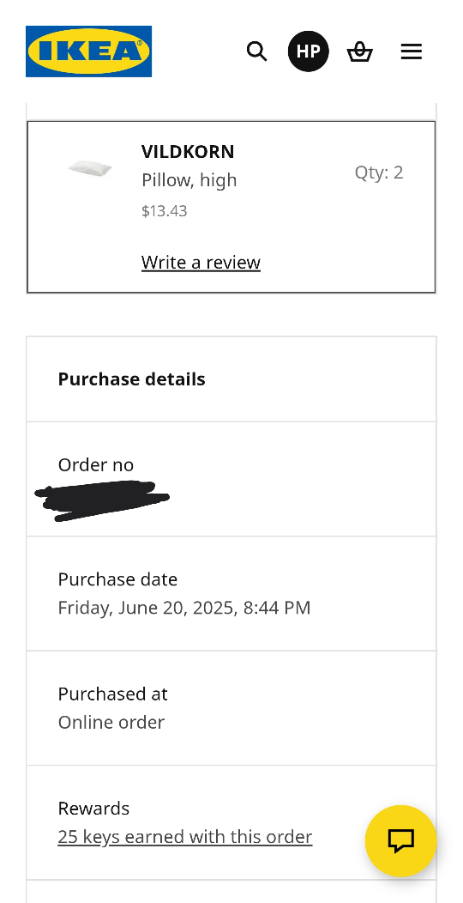463x903 pixels.
Task: Select the Friday, June 20, 2025 date text
Action: coord(146,608)
